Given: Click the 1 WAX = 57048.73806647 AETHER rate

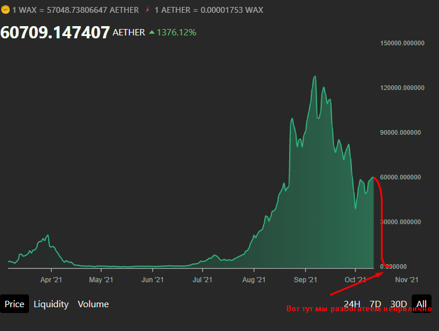Looking at the screenshot, I should point(75,10).
